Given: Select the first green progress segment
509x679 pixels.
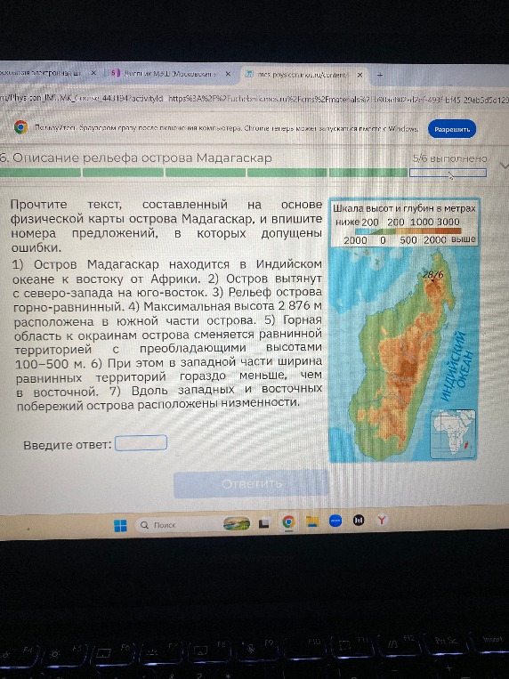Looking at the screenshot, I should 40,173.
